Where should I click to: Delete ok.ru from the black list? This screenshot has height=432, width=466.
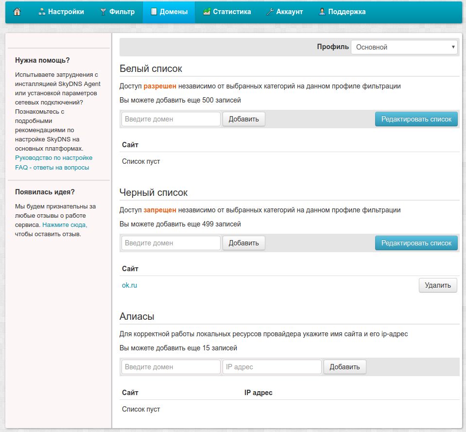[437, 285]
